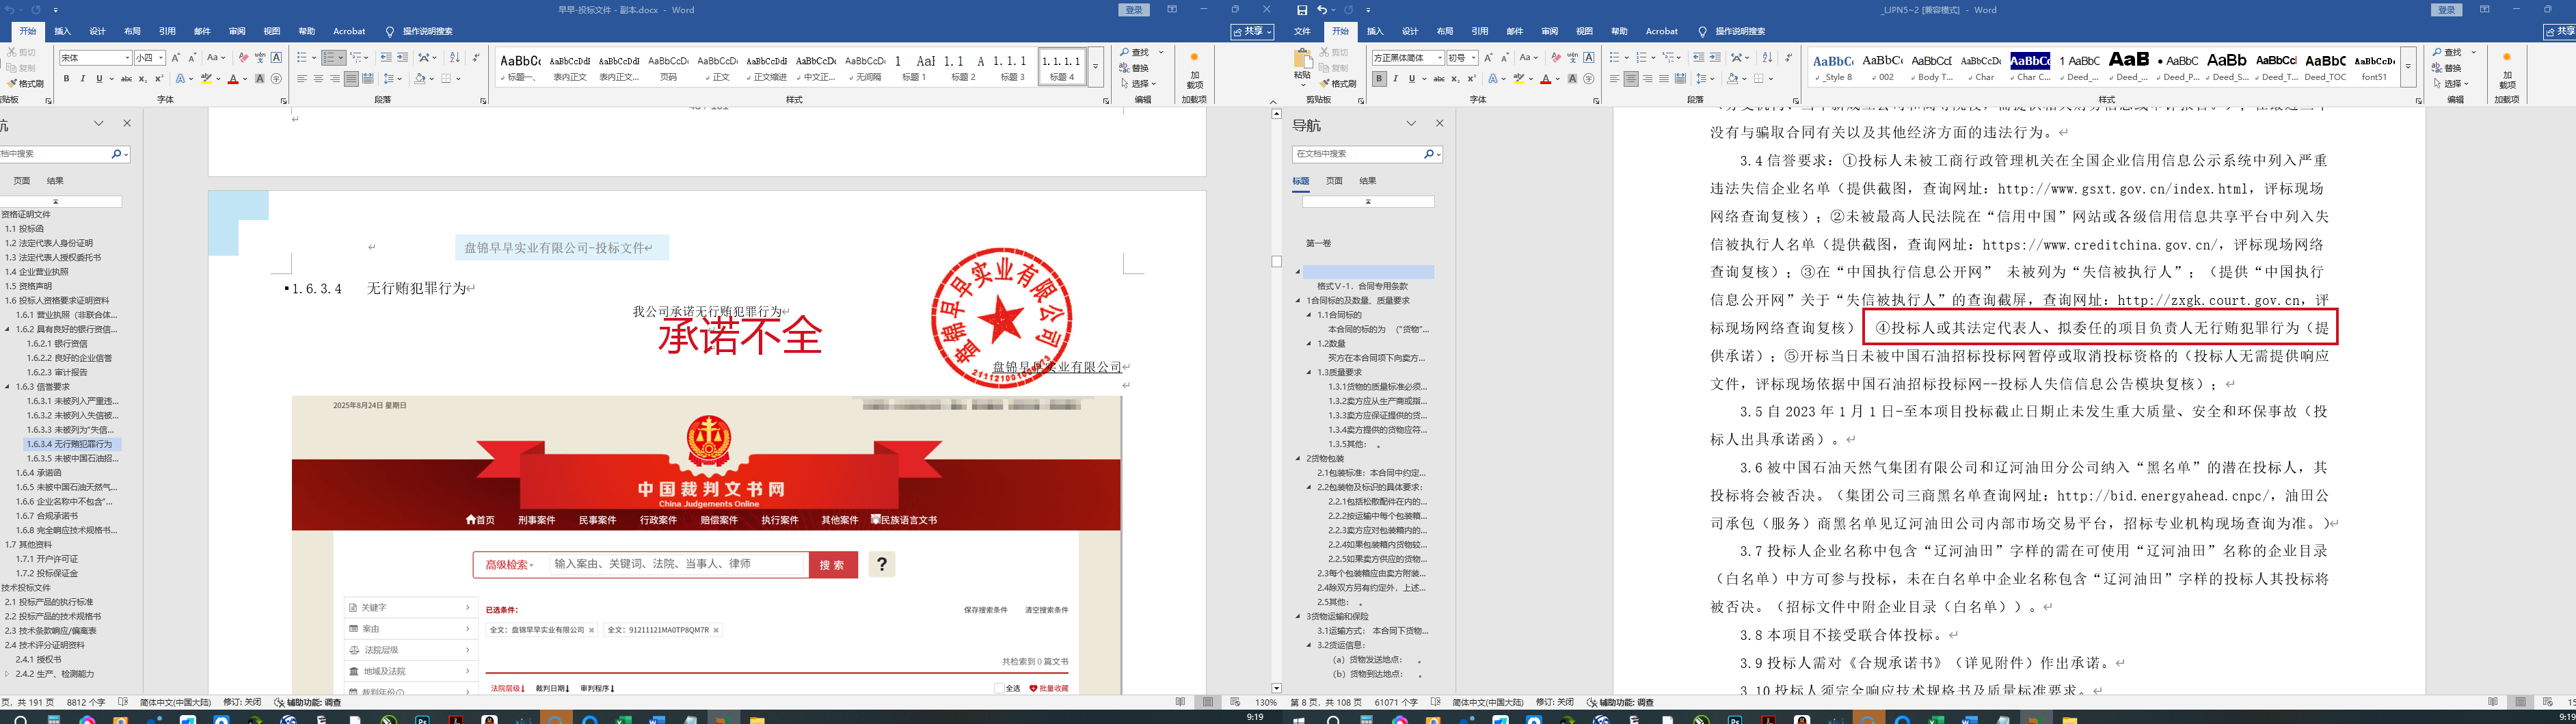Click Undo in the right Word window title bar
This screenshot has height=724, width=2576.
tap(1321, 10)
